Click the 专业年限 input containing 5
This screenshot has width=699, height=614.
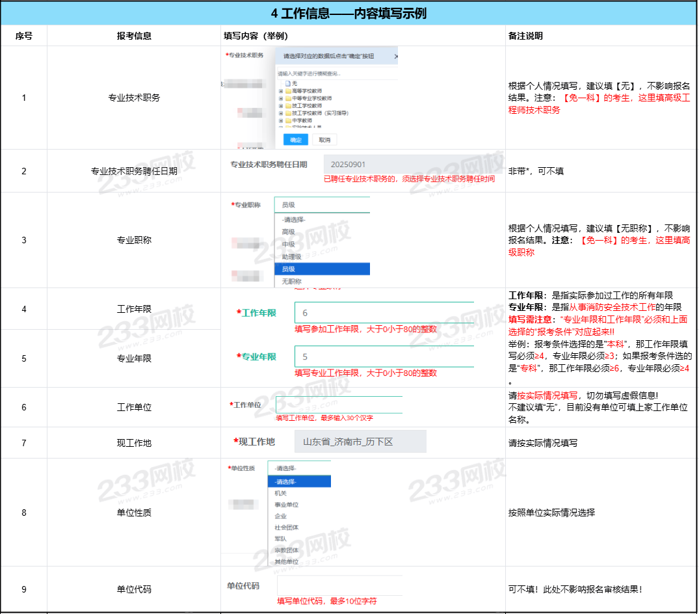(384, 356)
